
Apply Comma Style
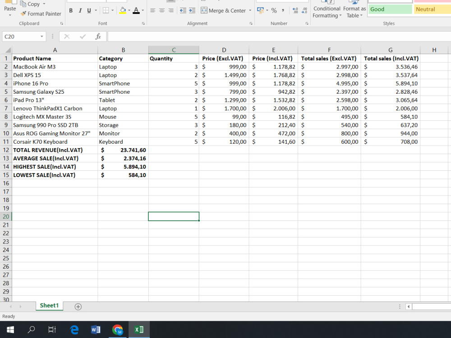pyautogui.click(x=283, y=11)
